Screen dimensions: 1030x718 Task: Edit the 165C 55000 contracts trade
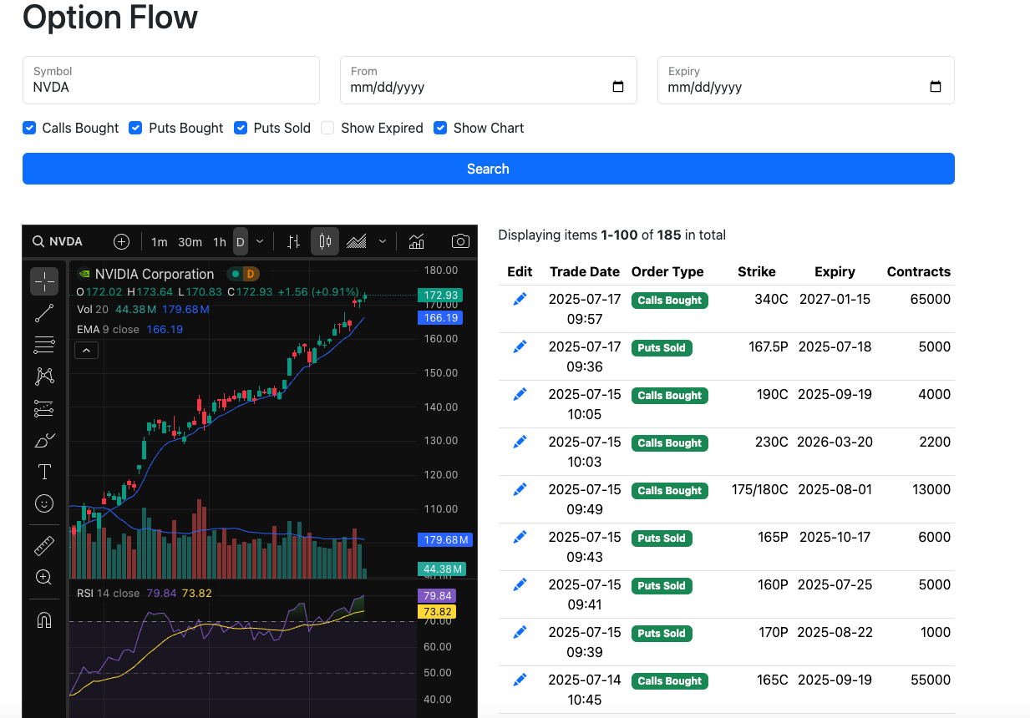pos(520,680)
